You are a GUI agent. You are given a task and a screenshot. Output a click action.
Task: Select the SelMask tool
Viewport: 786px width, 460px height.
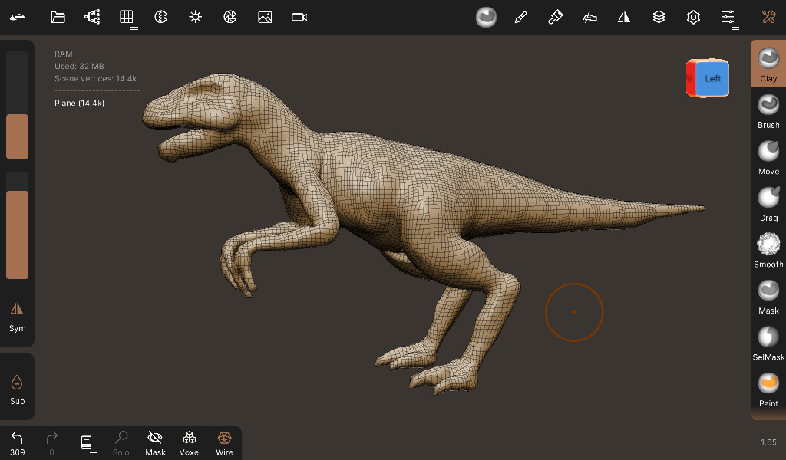coord(768,342)
